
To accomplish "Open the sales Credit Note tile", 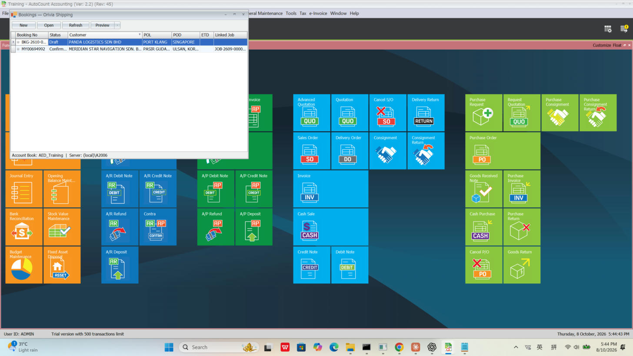I will click(x=312, y=265).
